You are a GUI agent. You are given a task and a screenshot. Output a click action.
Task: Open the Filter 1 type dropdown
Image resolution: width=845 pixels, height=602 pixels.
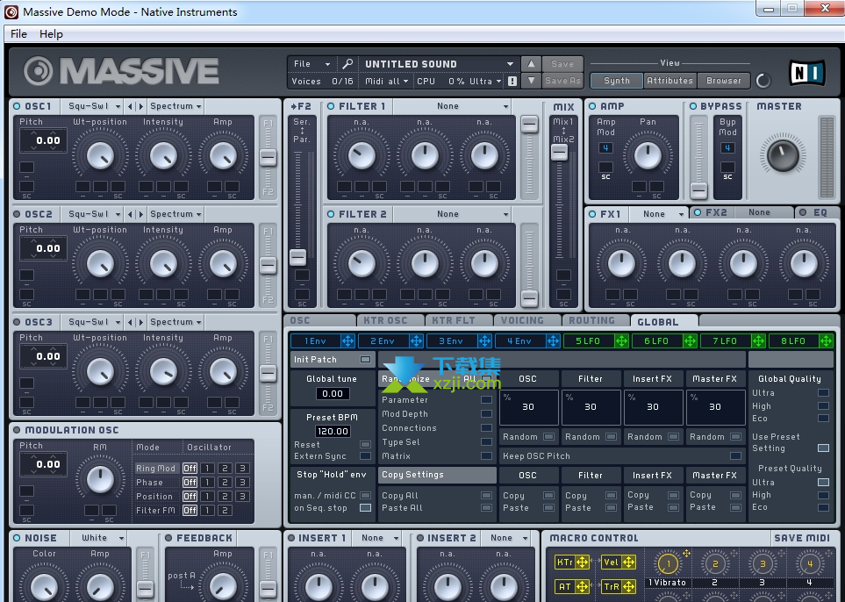tap(452, 106)
